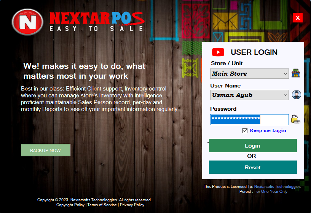Click the Nextarsofts Technologgies licence link
Image resolution: width=311 pixels, height=213 pixels.
pos(277,186)
